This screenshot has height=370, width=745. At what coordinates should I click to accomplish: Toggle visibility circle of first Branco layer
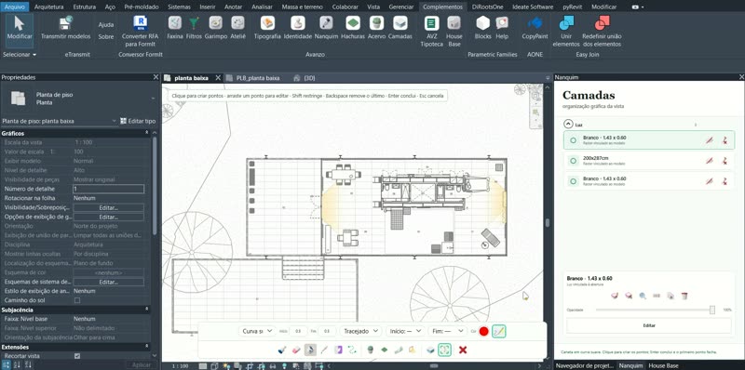click(x=574, y=140)
